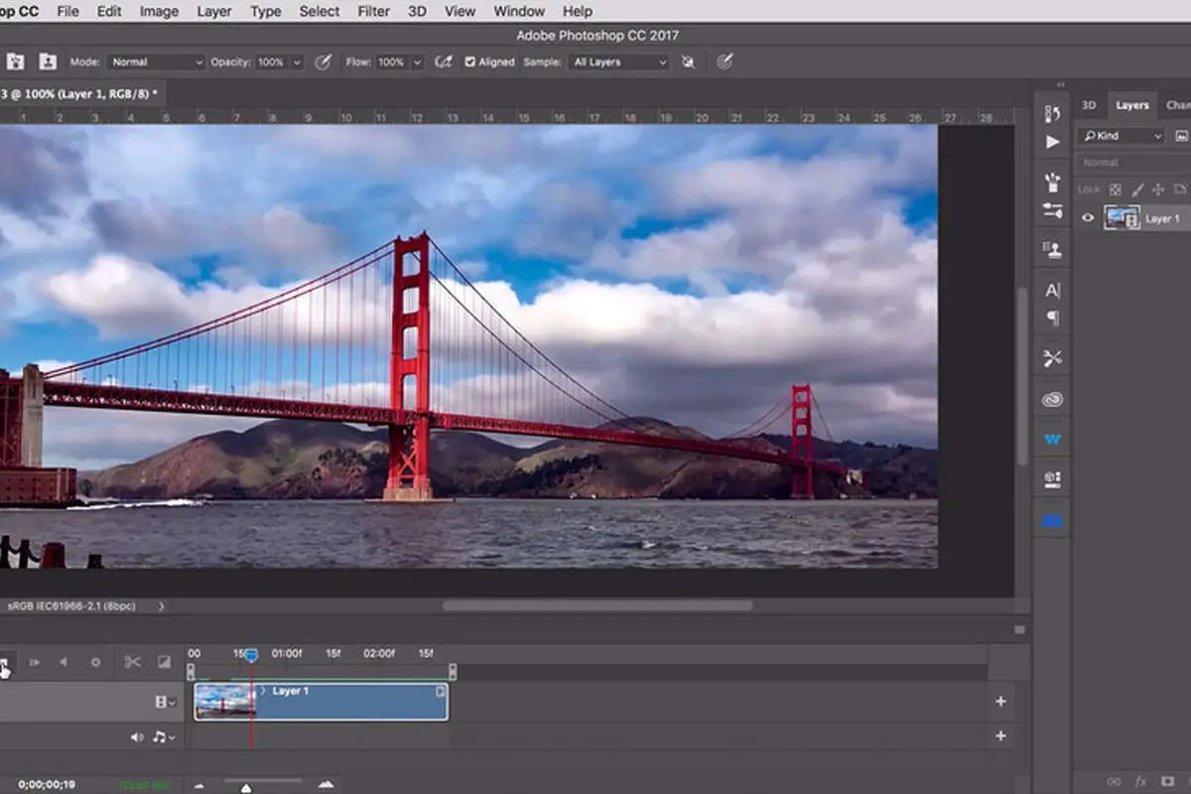This screenshot has height=794, width=1191.
Task: Open the Paragraph panel icon
Action: pos(1052,319)
